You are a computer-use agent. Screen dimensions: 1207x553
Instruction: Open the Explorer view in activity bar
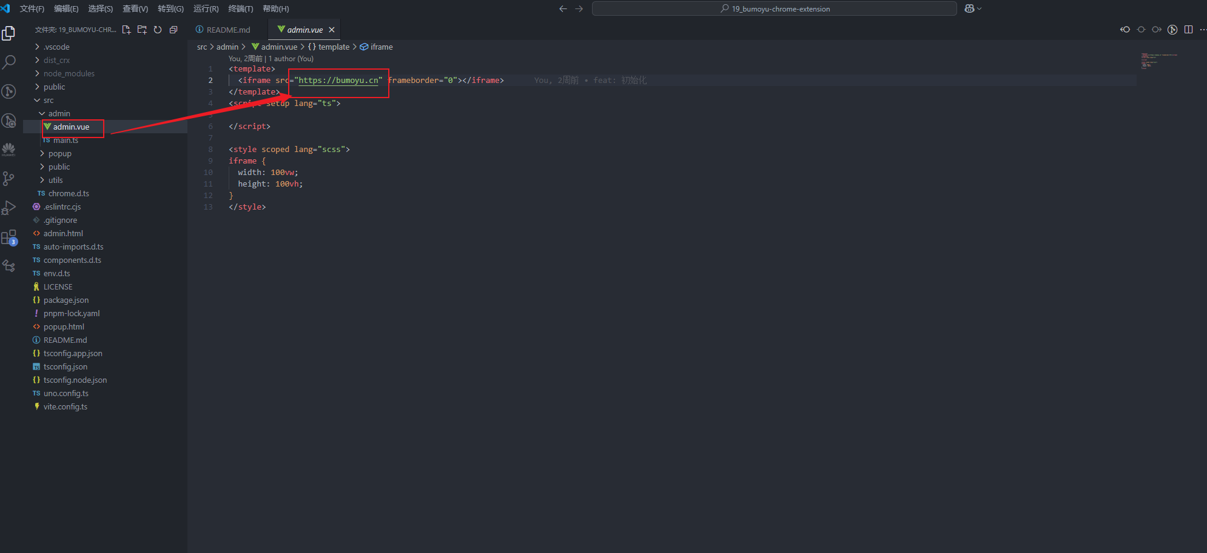8,33
